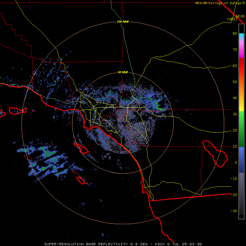
Task: Click the 6 JUL 25 date text
Action: pos(177,244)
